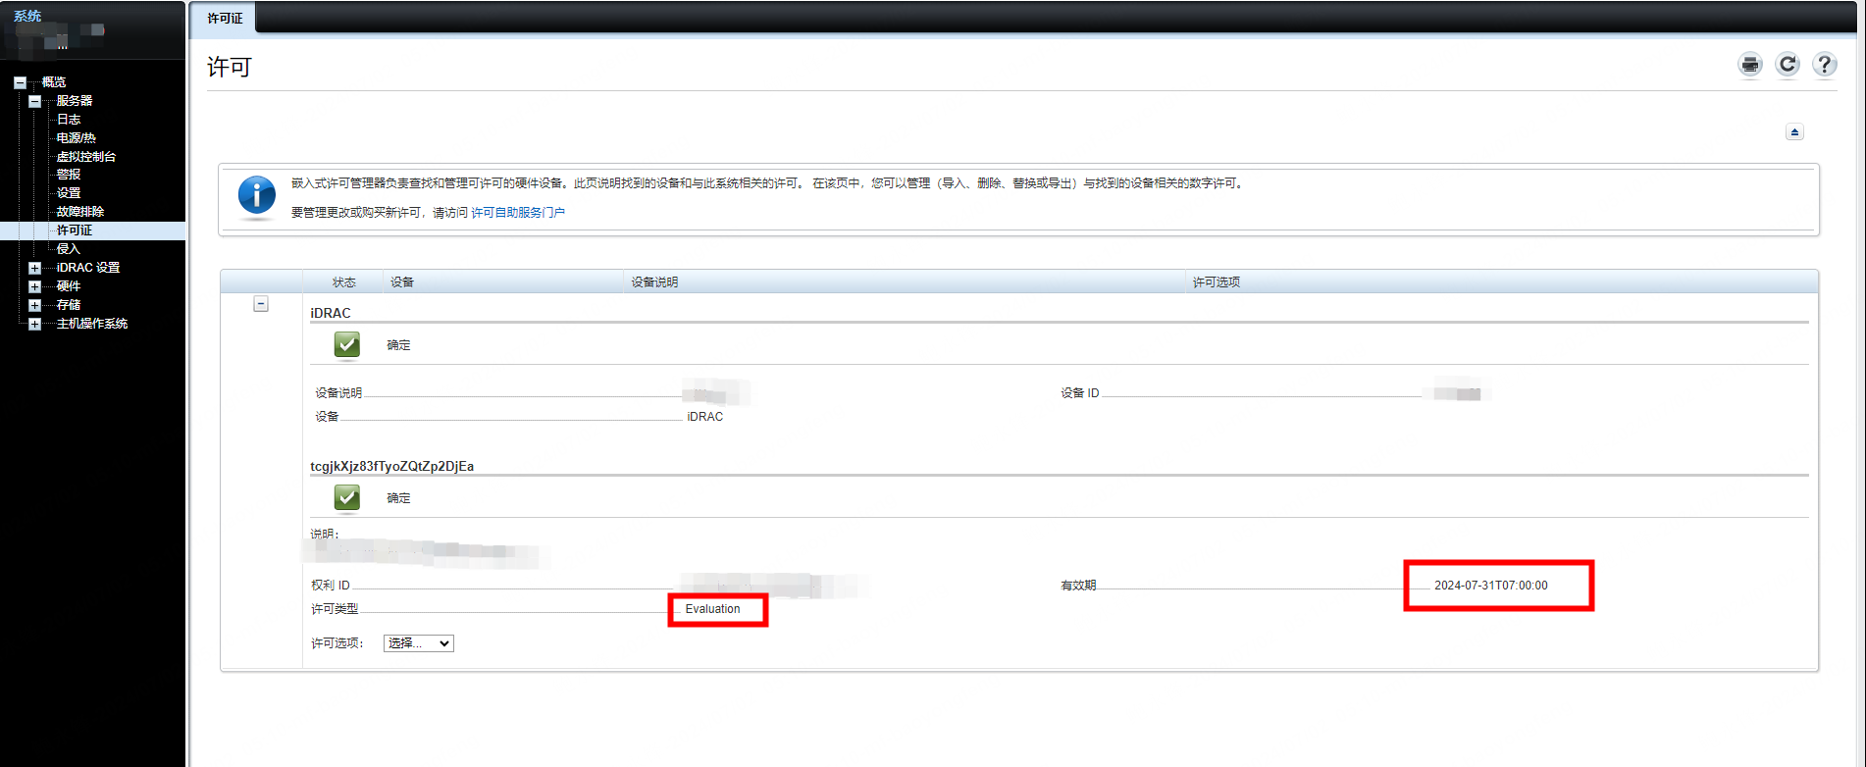Screen dimensions: 1866x767
Task: Select 许可证 in the navigation tree
Action: pos(75,230)
